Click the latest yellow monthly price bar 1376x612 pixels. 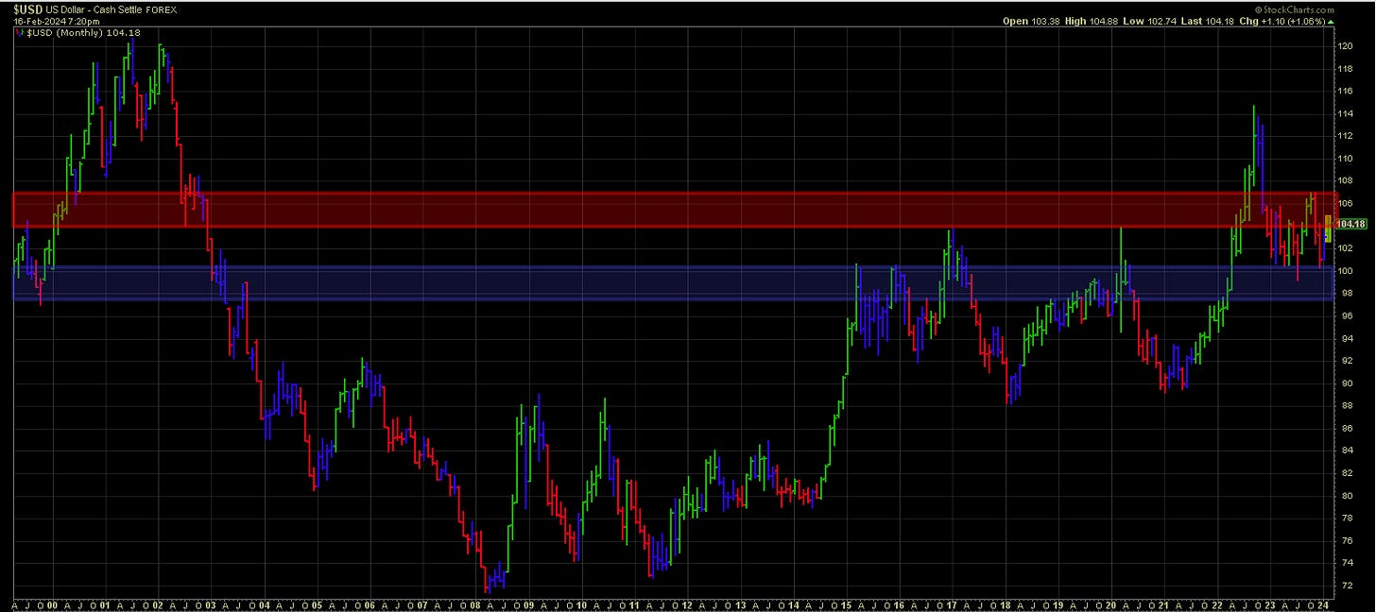pos(1328,229)
